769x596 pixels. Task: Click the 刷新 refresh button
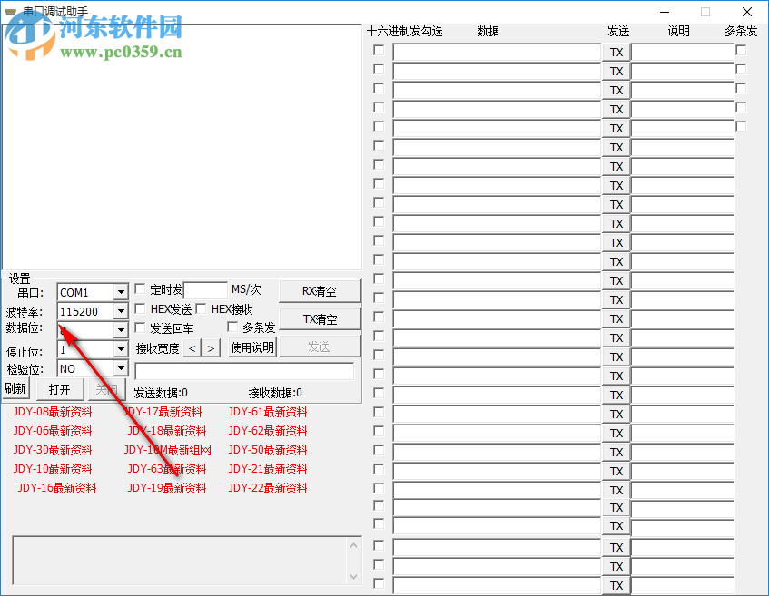click(x=15, y=388)
